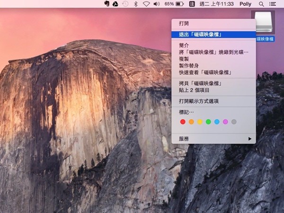Screen dimensions: 284x213
Task: Open the Bluetooth status menu
Action: pyautogui.click(x=135, y=4)
